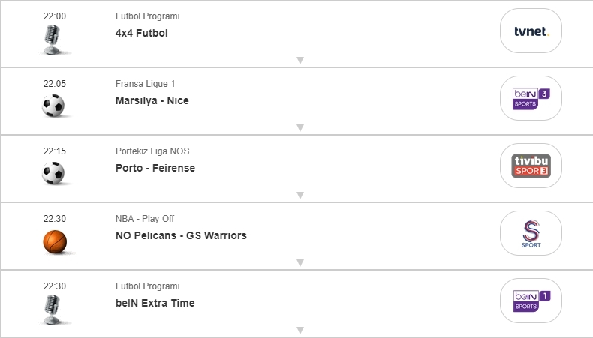593x338 pixels.
Task: Open the beIN Sports 3 channel logo
Action: point(531,98)
